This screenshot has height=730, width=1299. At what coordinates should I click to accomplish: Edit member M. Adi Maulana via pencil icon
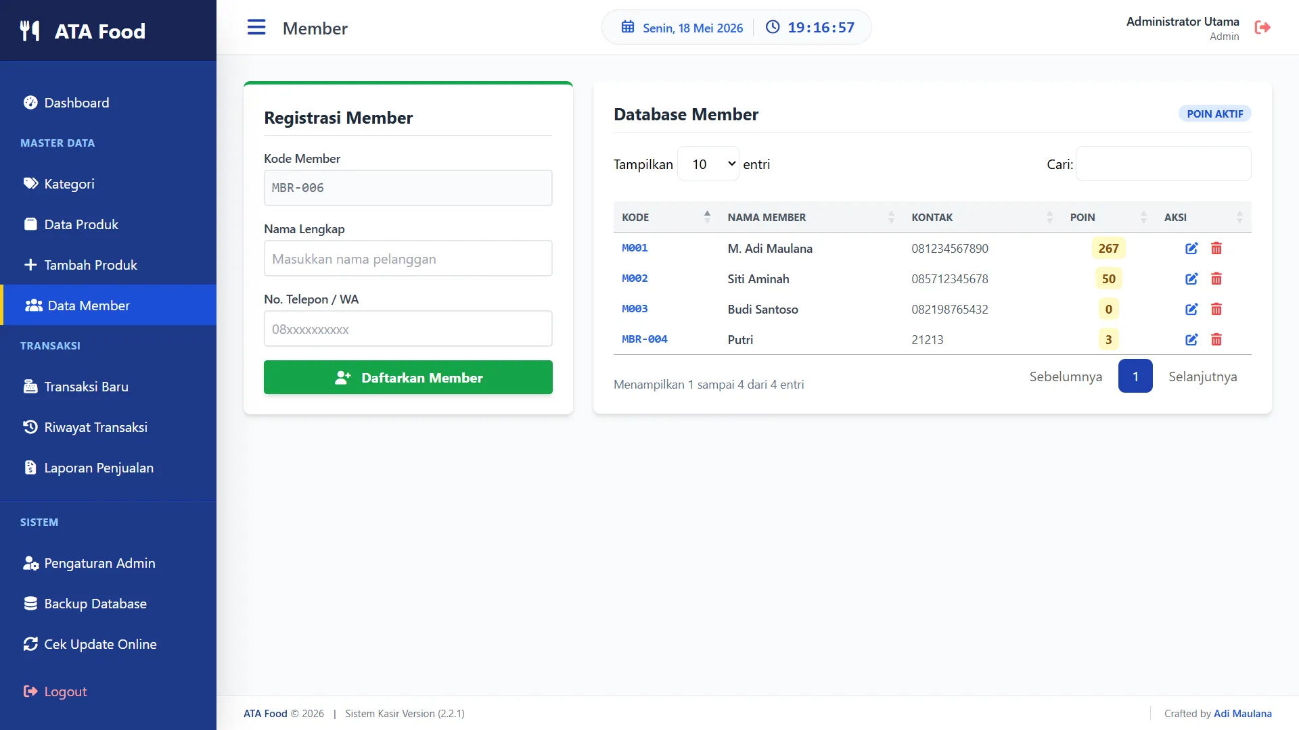pyautogui.click(x=1191, y=249)
